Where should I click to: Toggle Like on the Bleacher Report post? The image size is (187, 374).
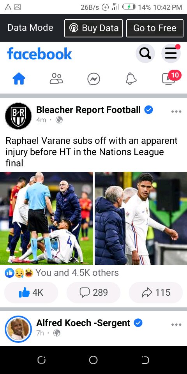[x=31, y=293]
